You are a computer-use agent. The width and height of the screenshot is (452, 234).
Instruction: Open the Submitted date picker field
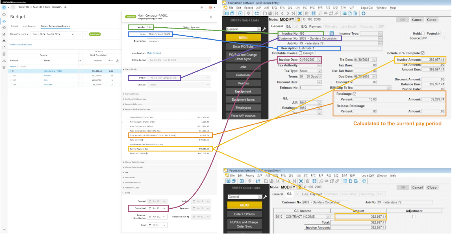[158, 208]
